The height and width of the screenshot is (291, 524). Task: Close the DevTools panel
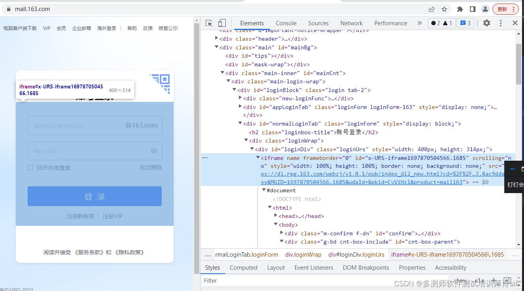coord(515,23)
